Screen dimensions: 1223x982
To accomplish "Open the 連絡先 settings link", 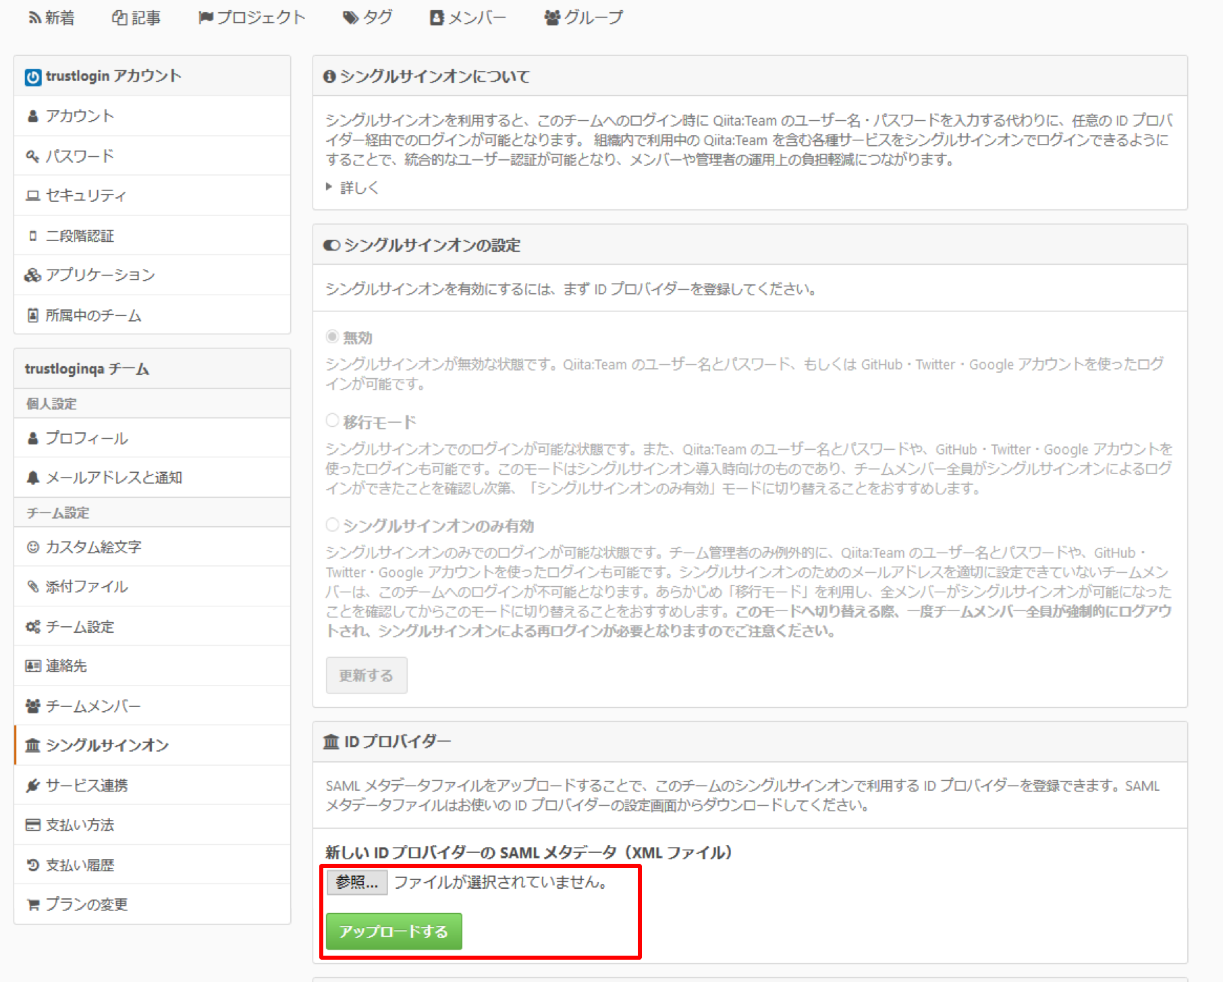I will (x=153, y=667).
